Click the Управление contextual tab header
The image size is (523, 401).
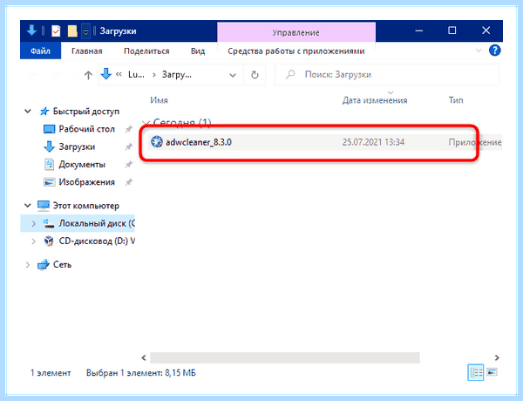coord(296,32)
